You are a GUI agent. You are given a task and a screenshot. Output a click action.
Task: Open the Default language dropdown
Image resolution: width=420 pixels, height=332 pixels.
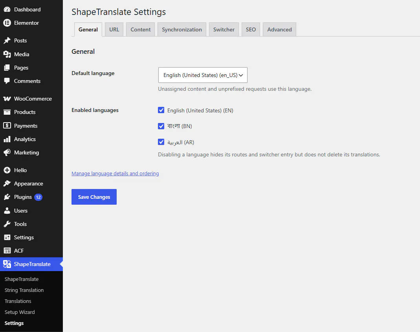point(203,75)
